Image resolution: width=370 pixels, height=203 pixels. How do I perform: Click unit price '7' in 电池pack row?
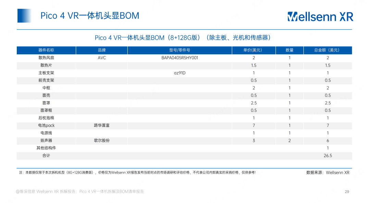point(254,125)
